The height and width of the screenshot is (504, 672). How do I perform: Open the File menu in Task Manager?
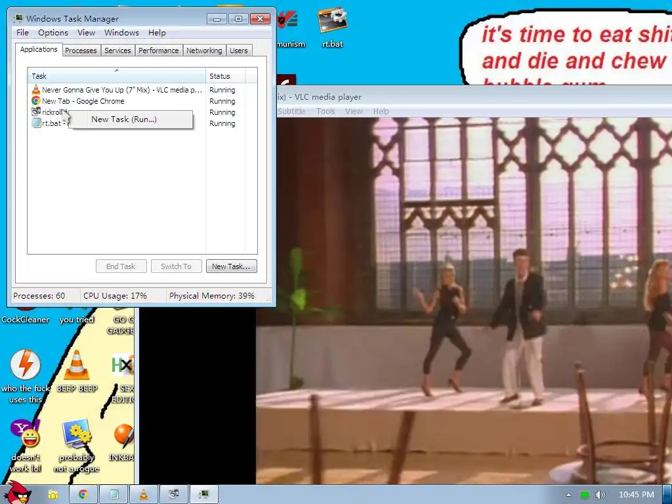point(22,33)
